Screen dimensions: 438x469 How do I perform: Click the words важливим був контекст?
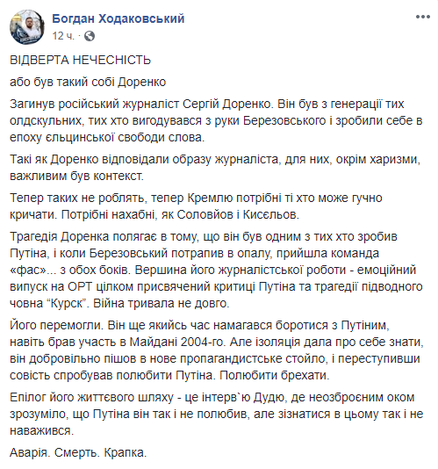[x=77, y=176]
